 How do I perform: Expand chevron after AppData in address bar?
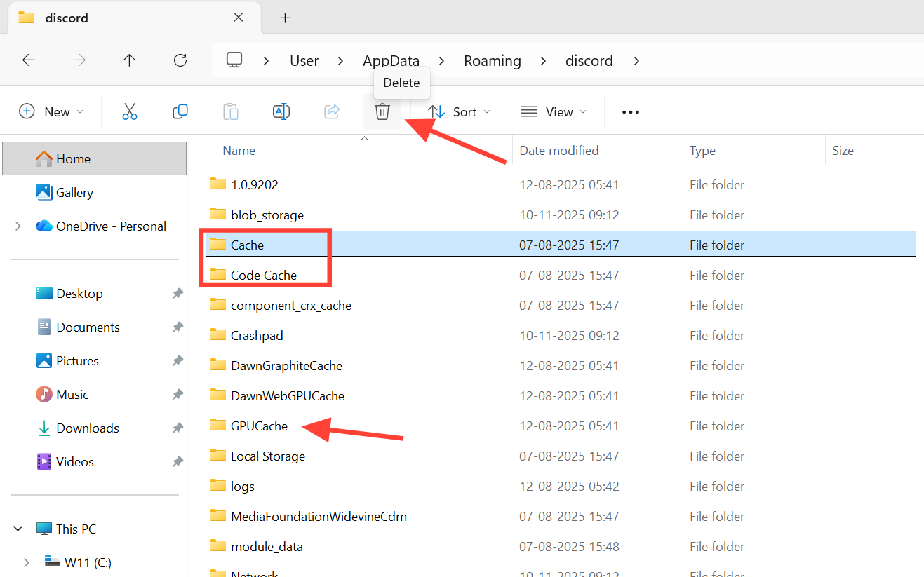pos(441,61)
